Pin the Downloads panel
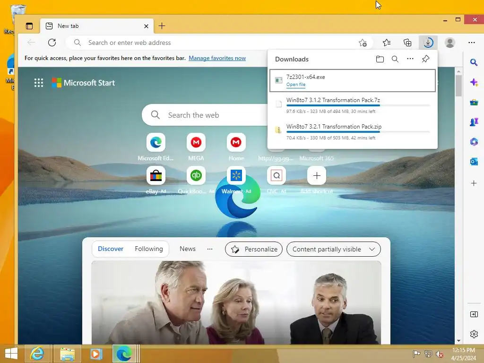484x363 pixels. pyautogui.click(x=426, y=59)
